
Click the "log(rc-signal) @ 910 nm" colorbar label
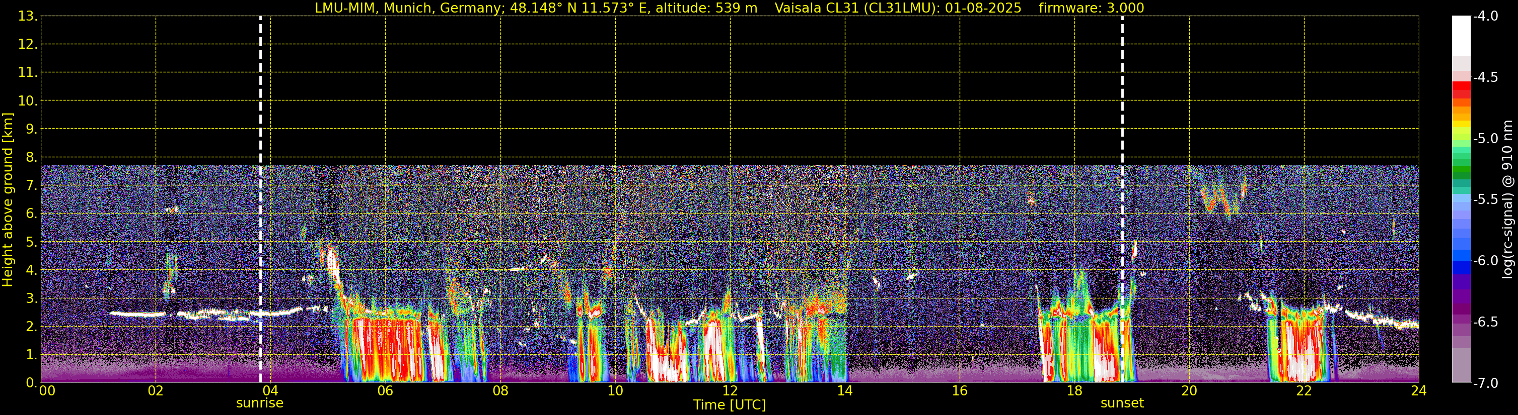pyautogui.click(x=1507, y=200)
